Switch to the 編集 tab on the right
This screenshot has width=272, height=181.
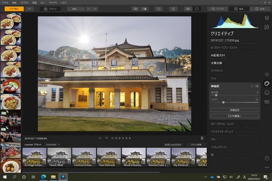tap(239, 9)
